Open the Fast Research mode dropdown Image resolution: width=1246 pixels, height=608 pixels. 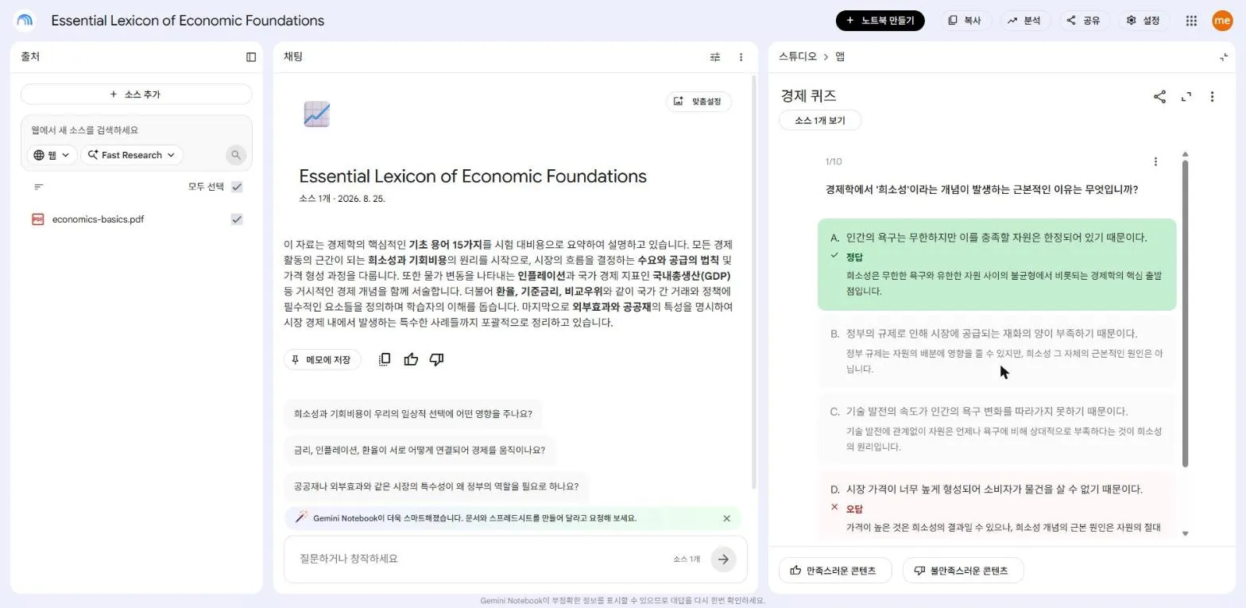point(132,155)
